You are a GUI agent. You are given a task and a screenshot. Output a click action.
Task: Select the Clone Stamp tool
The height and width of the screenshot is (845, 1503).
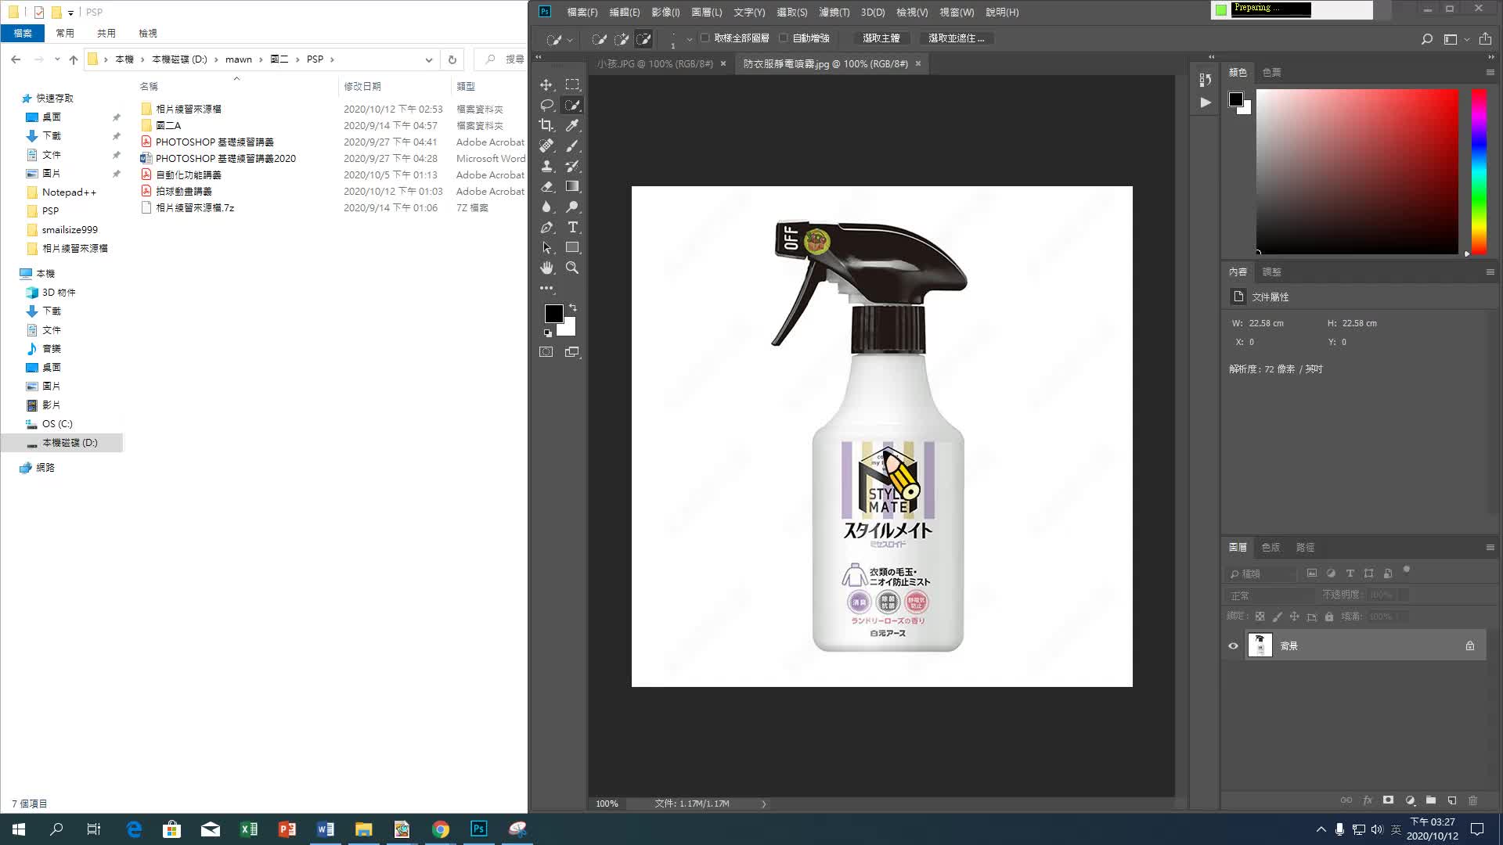(546, 166)
